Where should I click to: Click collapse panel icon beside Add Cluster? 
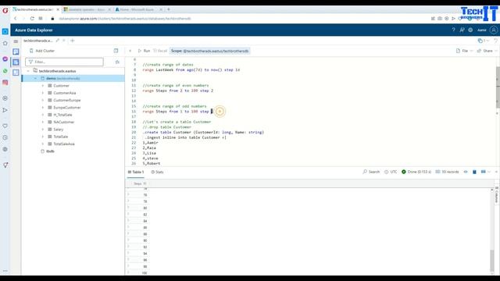[116, 51]
